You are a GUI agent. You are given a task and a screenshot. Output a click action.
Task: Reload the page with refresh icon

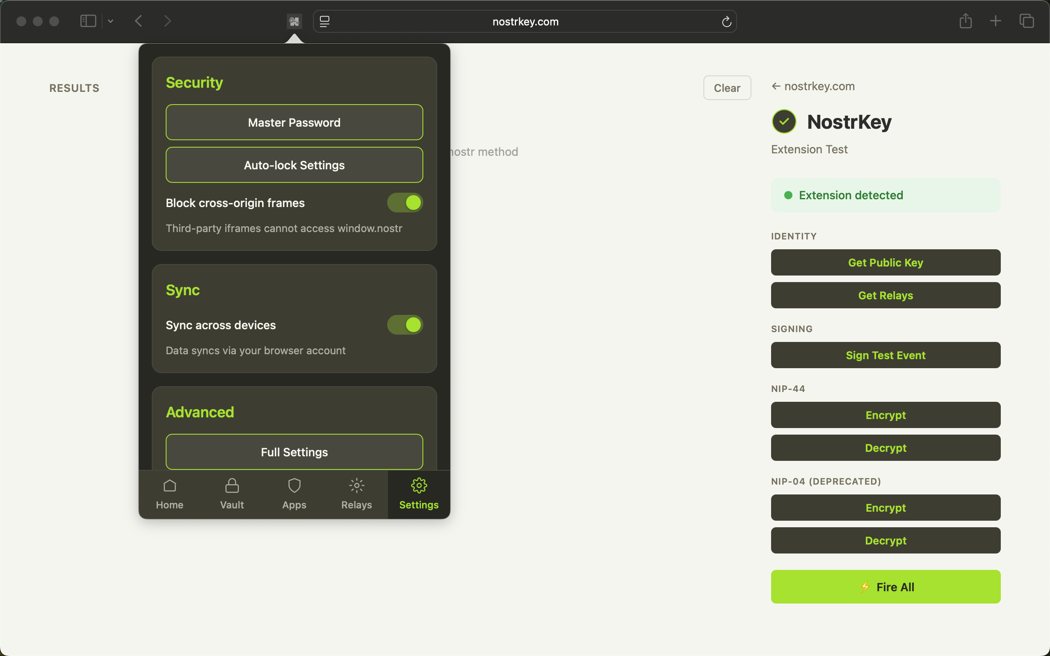pos(726,21)
